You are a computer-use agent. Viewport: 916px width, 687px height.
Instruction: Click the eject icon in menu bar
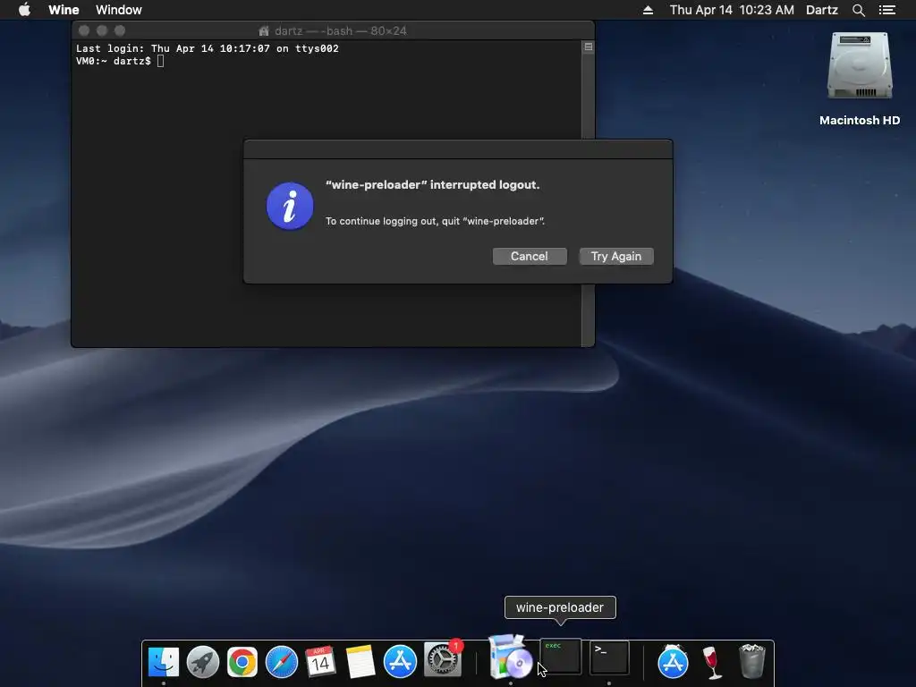point(648,10)
